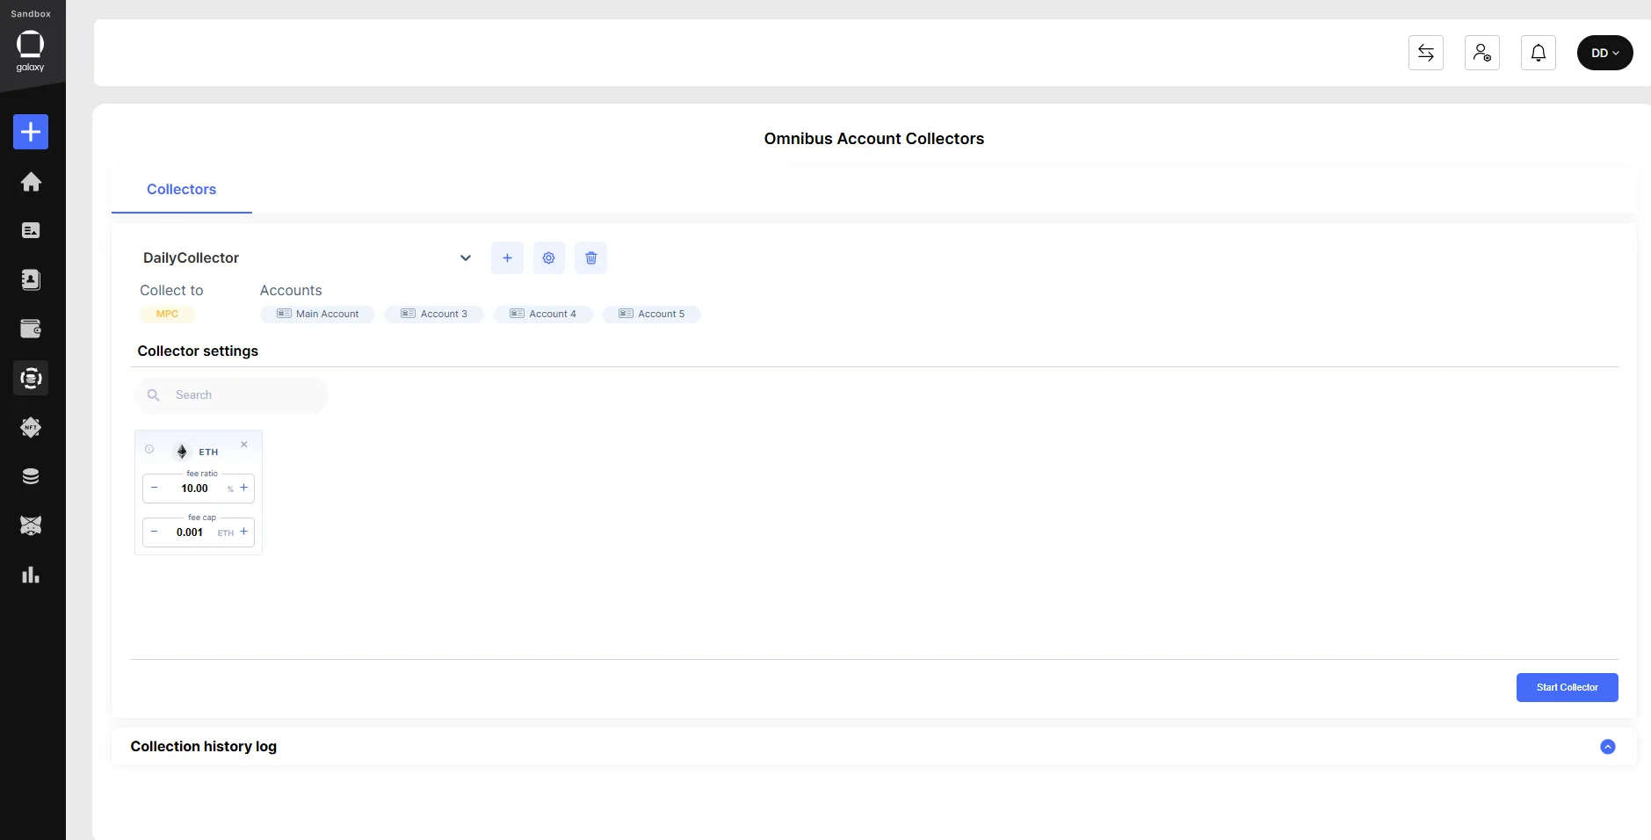Select the Account 4 chip
The image size is (1651, 840).
click(543, 314)
